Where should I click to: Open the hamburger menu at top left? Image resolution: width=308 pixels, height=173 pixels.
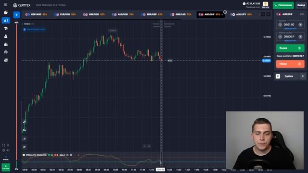click(5, 4)
